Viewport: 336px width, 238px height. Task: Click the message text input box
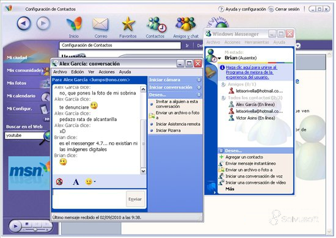(x=89, y=199)
